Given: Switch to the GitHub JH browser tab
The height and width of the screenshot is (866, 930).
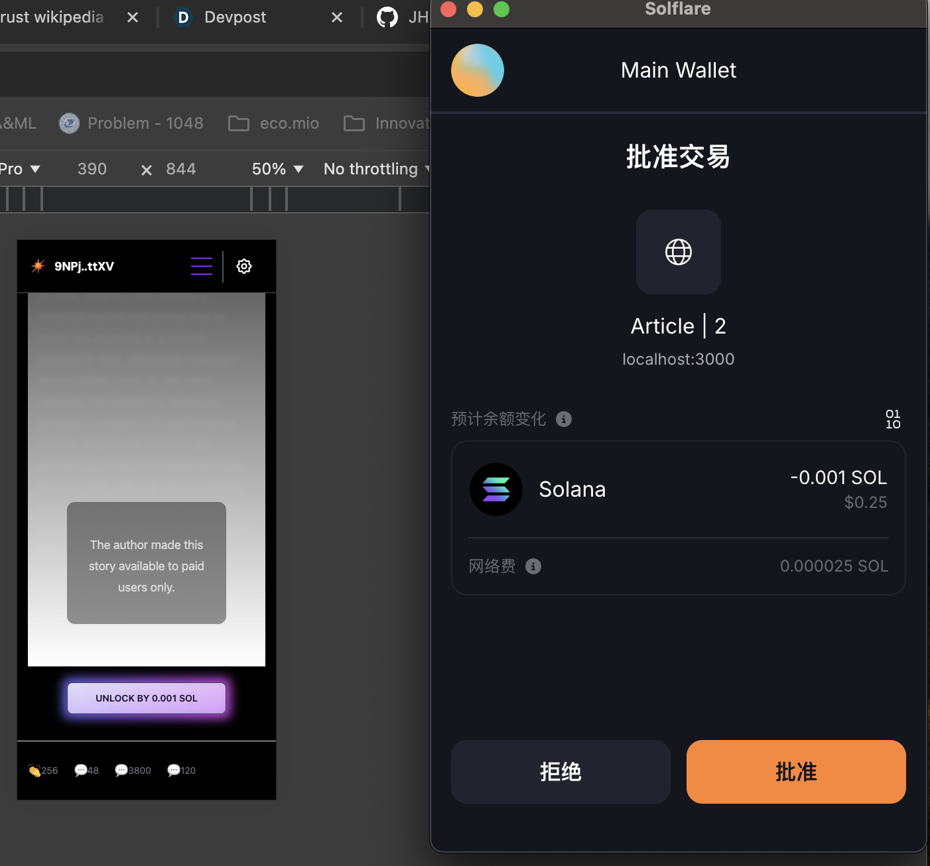Looking at the screenshot, I should point(402,17).
